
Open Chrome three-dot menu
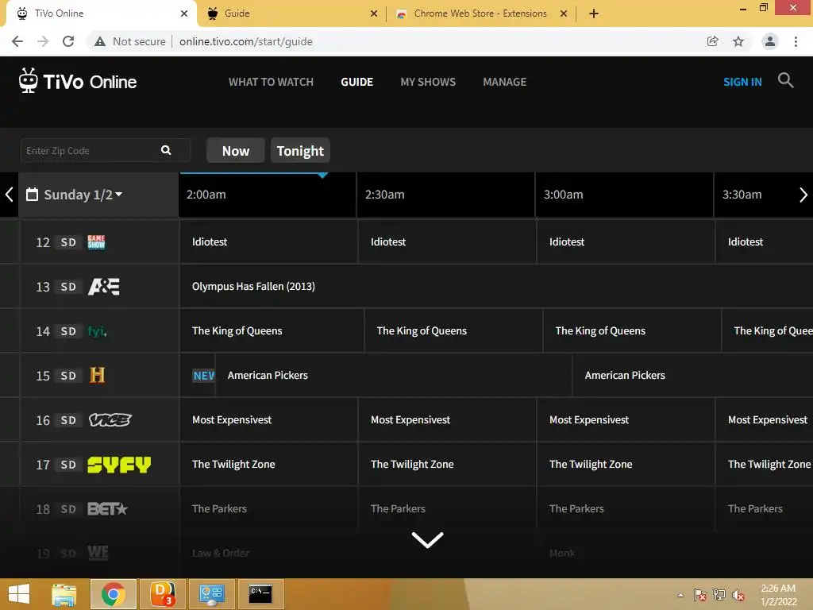click(796, 41)
